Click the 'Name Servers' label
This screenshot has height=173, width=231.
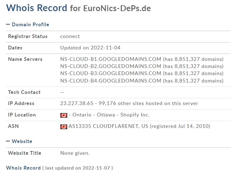point(25,59)
